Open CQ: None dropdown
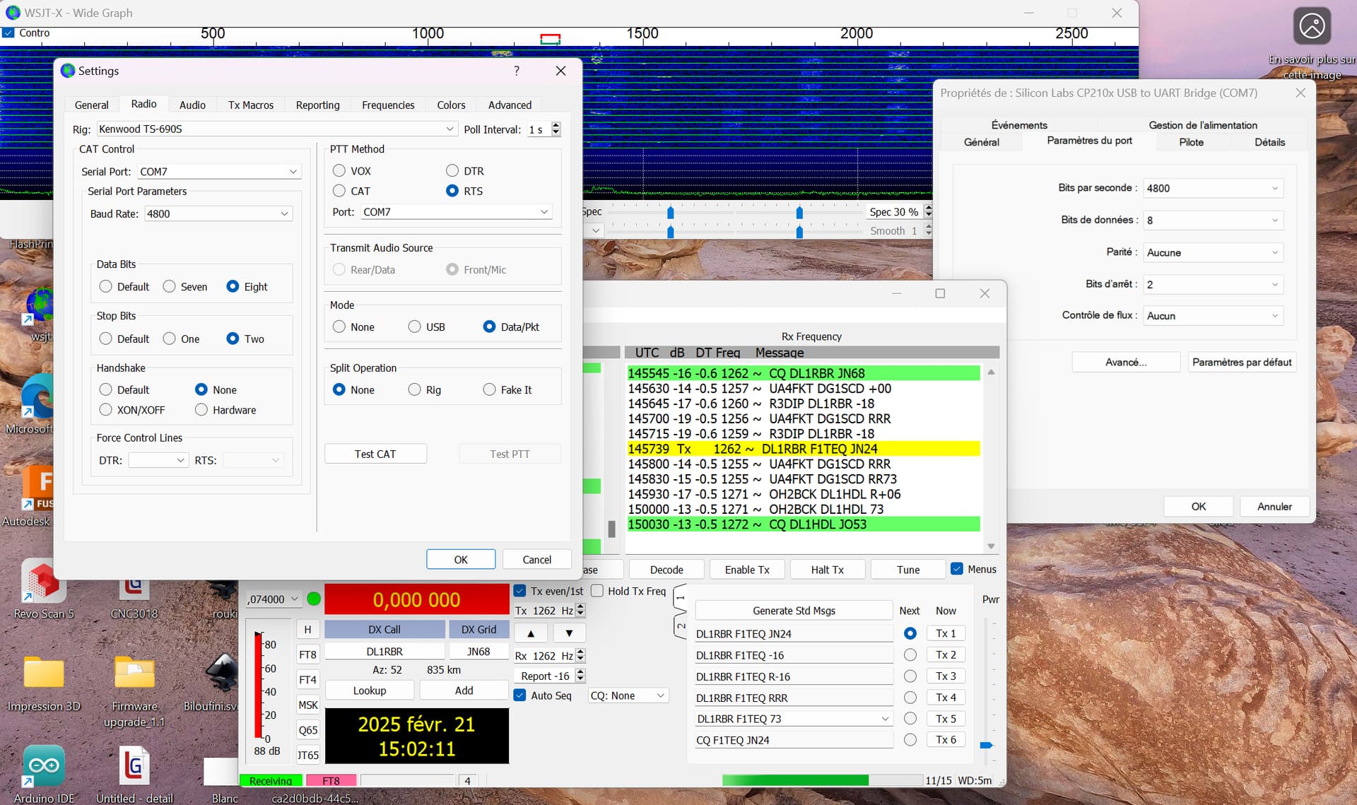 [x=628, y=695]
